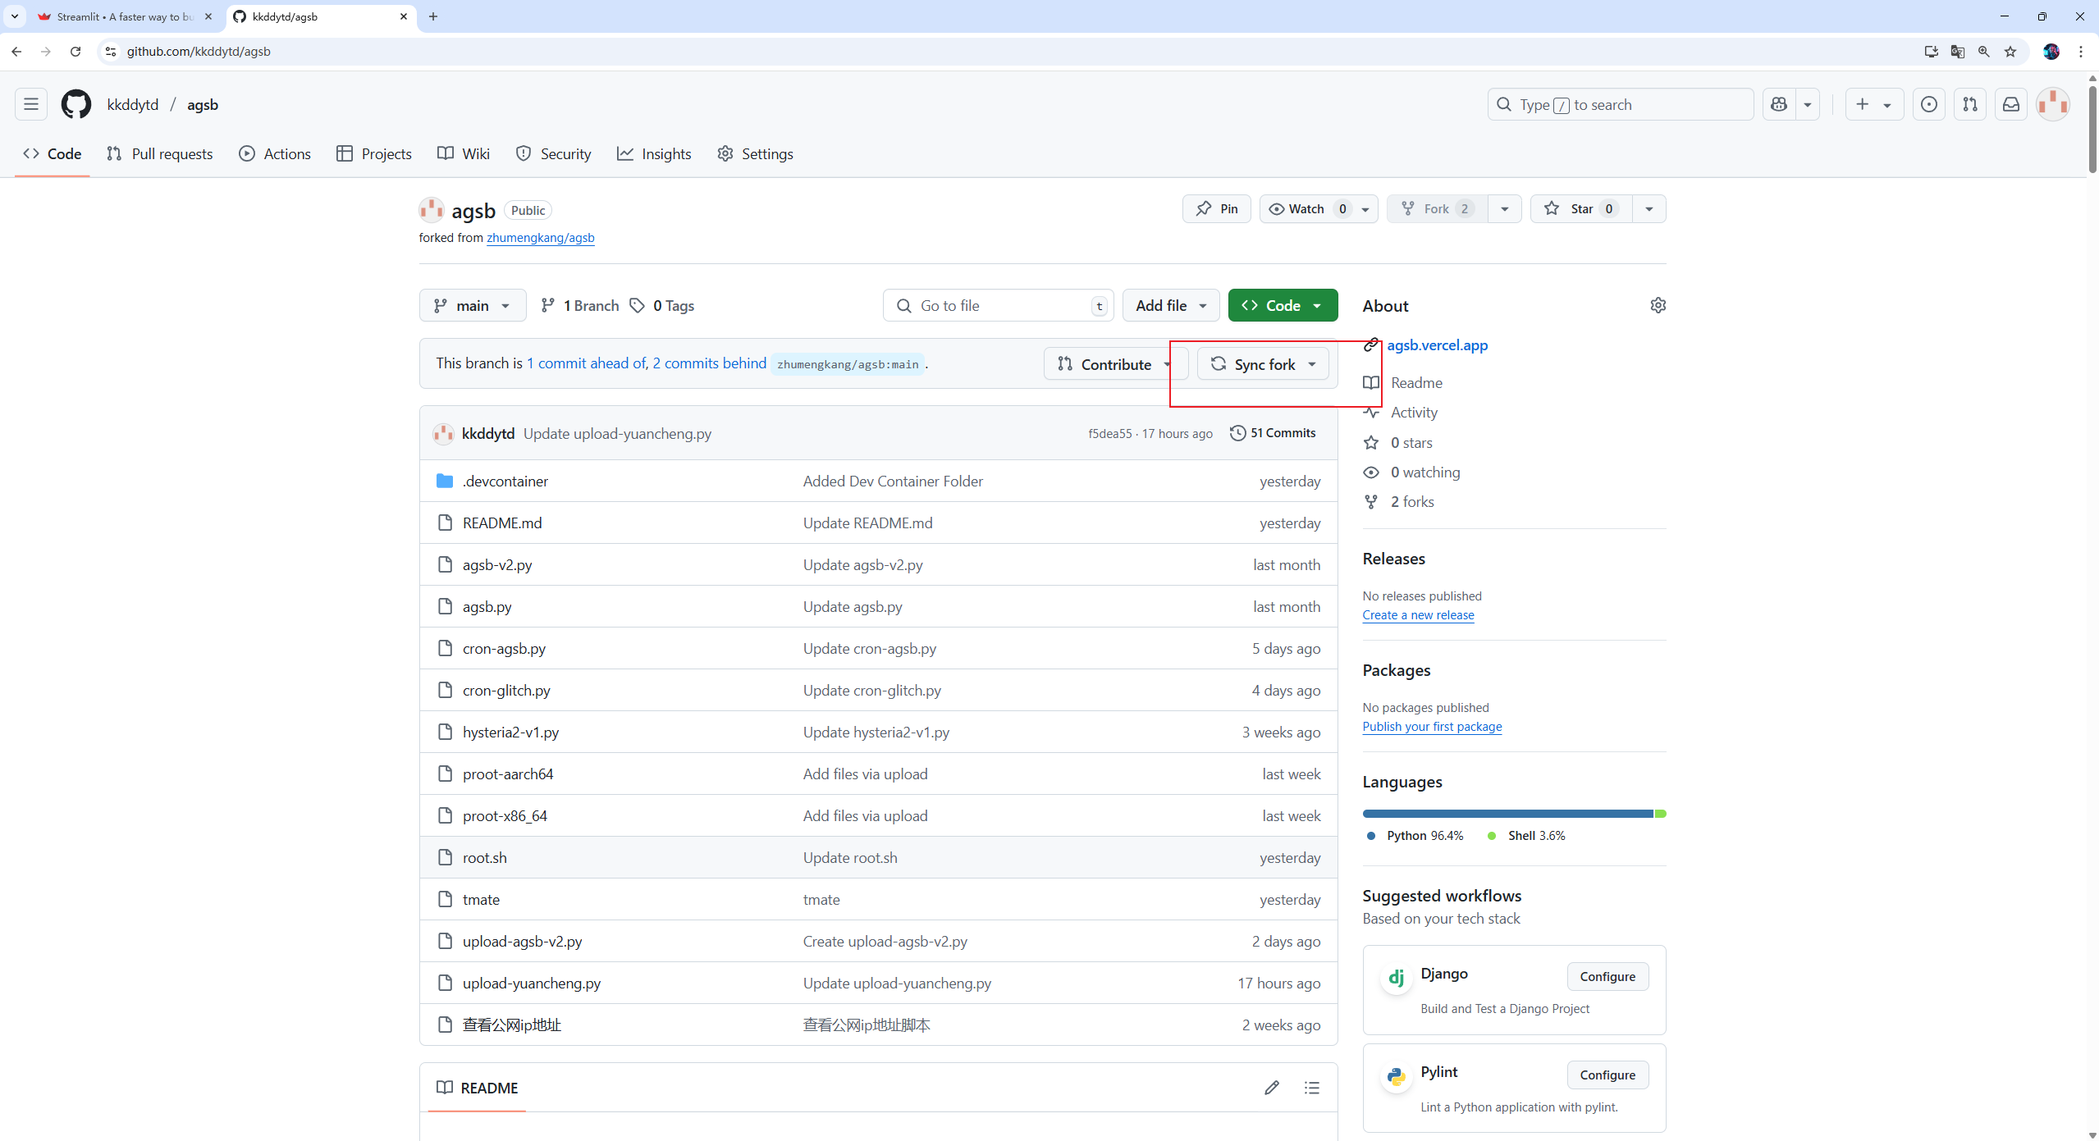Click Create a new release link
The height and width of the screenshot is (1141, 2099).
(x=1418, y=615)
